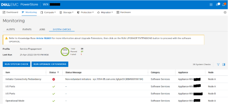Click Software Services in Operational Mode row

[x=160, y=101]
